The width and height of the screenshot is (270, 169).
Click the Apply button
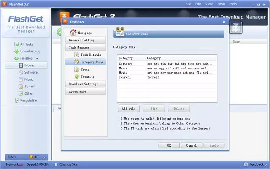click(x=214, y=145)
